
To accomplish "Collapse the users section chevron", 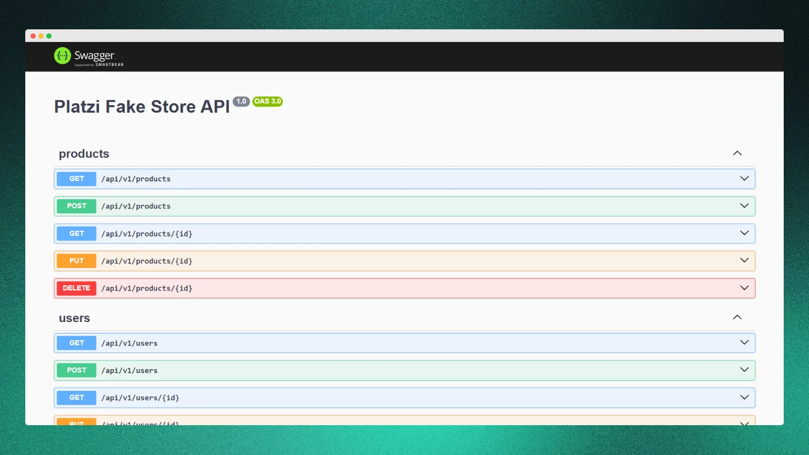I will tap(737, 317).
